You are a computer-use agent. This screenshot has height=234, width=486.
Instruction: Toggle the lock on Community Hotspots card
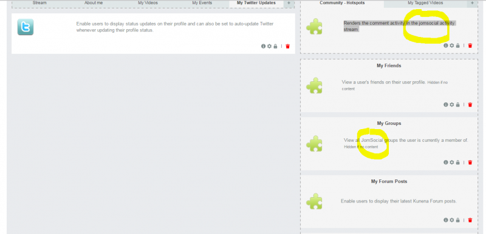pos(458,45)
